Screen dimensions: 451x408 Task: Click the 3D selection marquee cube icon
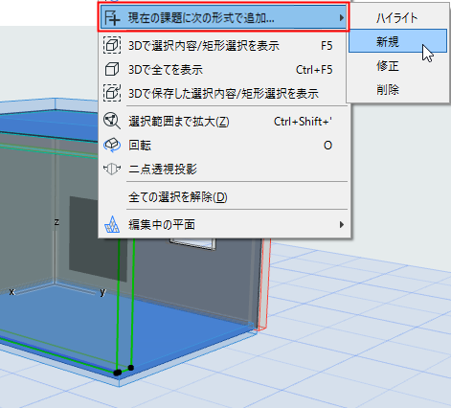pyautogui.click(x=112, y=45)
